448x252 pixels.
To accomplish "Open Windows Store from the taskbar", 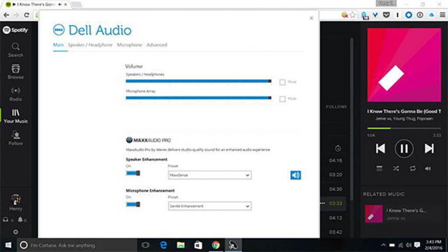I will click(198, 245).
